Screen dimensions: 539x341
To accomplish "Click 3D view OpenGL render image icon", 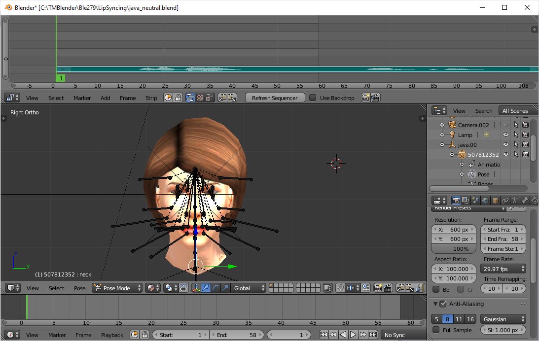I will tap(378, 288).
